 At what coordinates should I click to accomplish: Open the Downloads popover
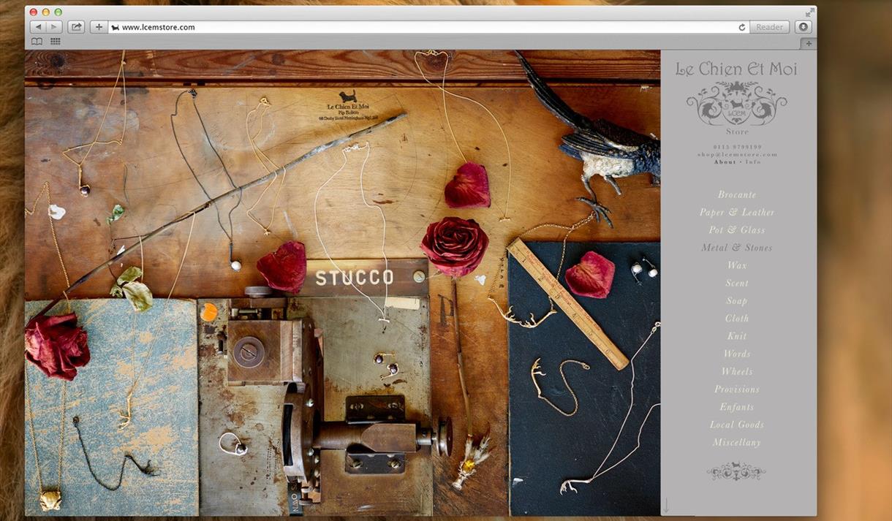[803, 27]
